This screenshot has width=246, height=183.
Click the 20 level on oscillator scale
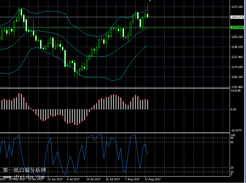tap(232, 168)
